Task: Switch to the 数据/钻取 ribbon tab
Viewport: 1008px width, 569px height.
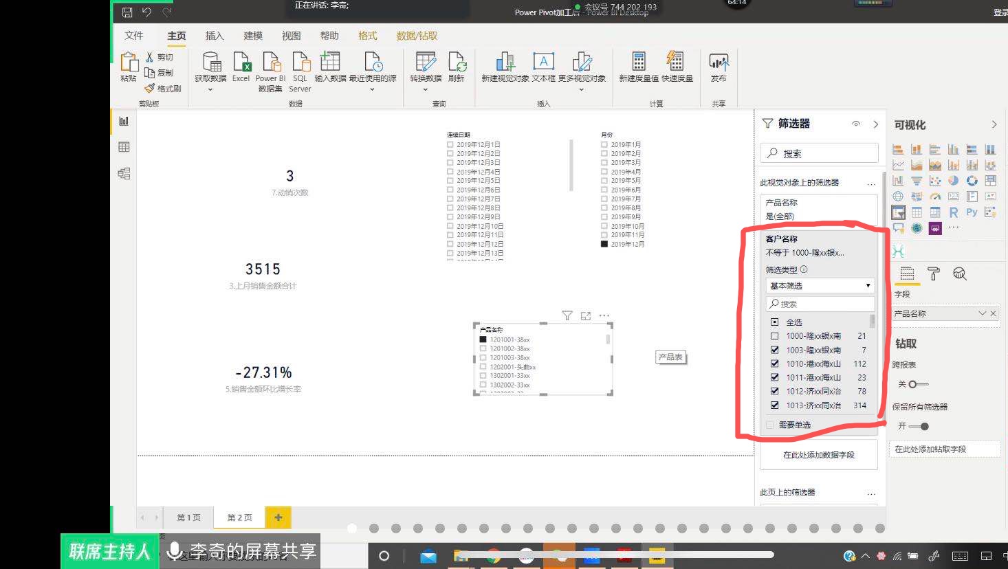Action: (x=417, y=36)
